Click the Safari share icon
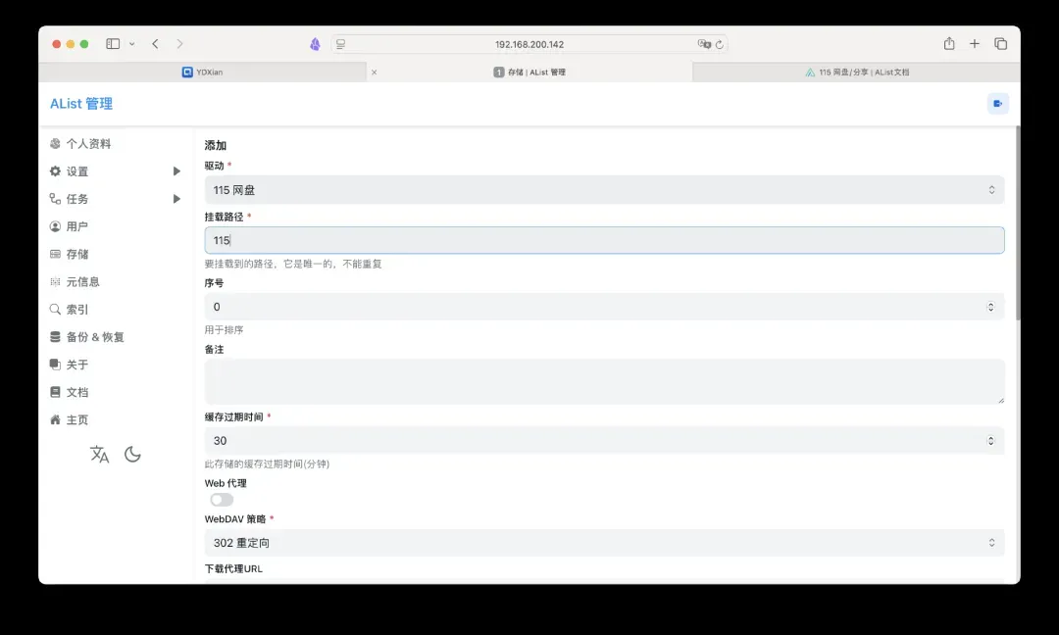Image resolution: width=1059 pixels, height=635 pixels. pos(948,44)
